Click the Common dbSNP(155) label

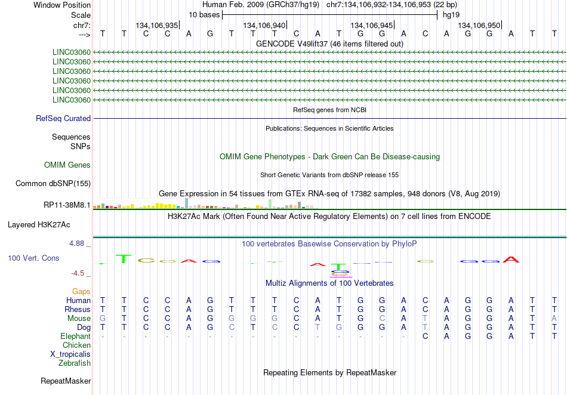[53, 184]
